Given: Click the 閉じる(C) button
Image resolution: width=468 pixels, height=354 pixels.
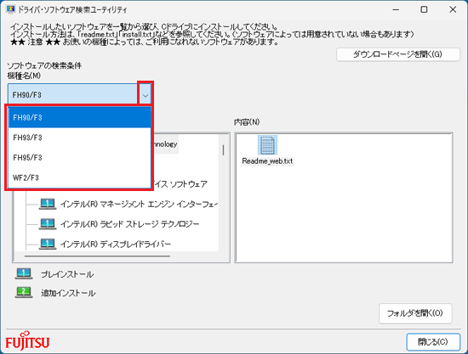Looking at the screenshot, I should pyautogui.click(x=433, y=342).
